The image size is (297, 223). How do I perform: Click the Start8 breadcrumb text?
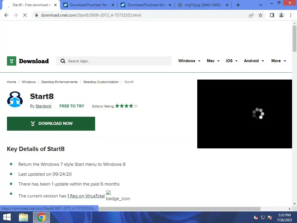(129, 82)
